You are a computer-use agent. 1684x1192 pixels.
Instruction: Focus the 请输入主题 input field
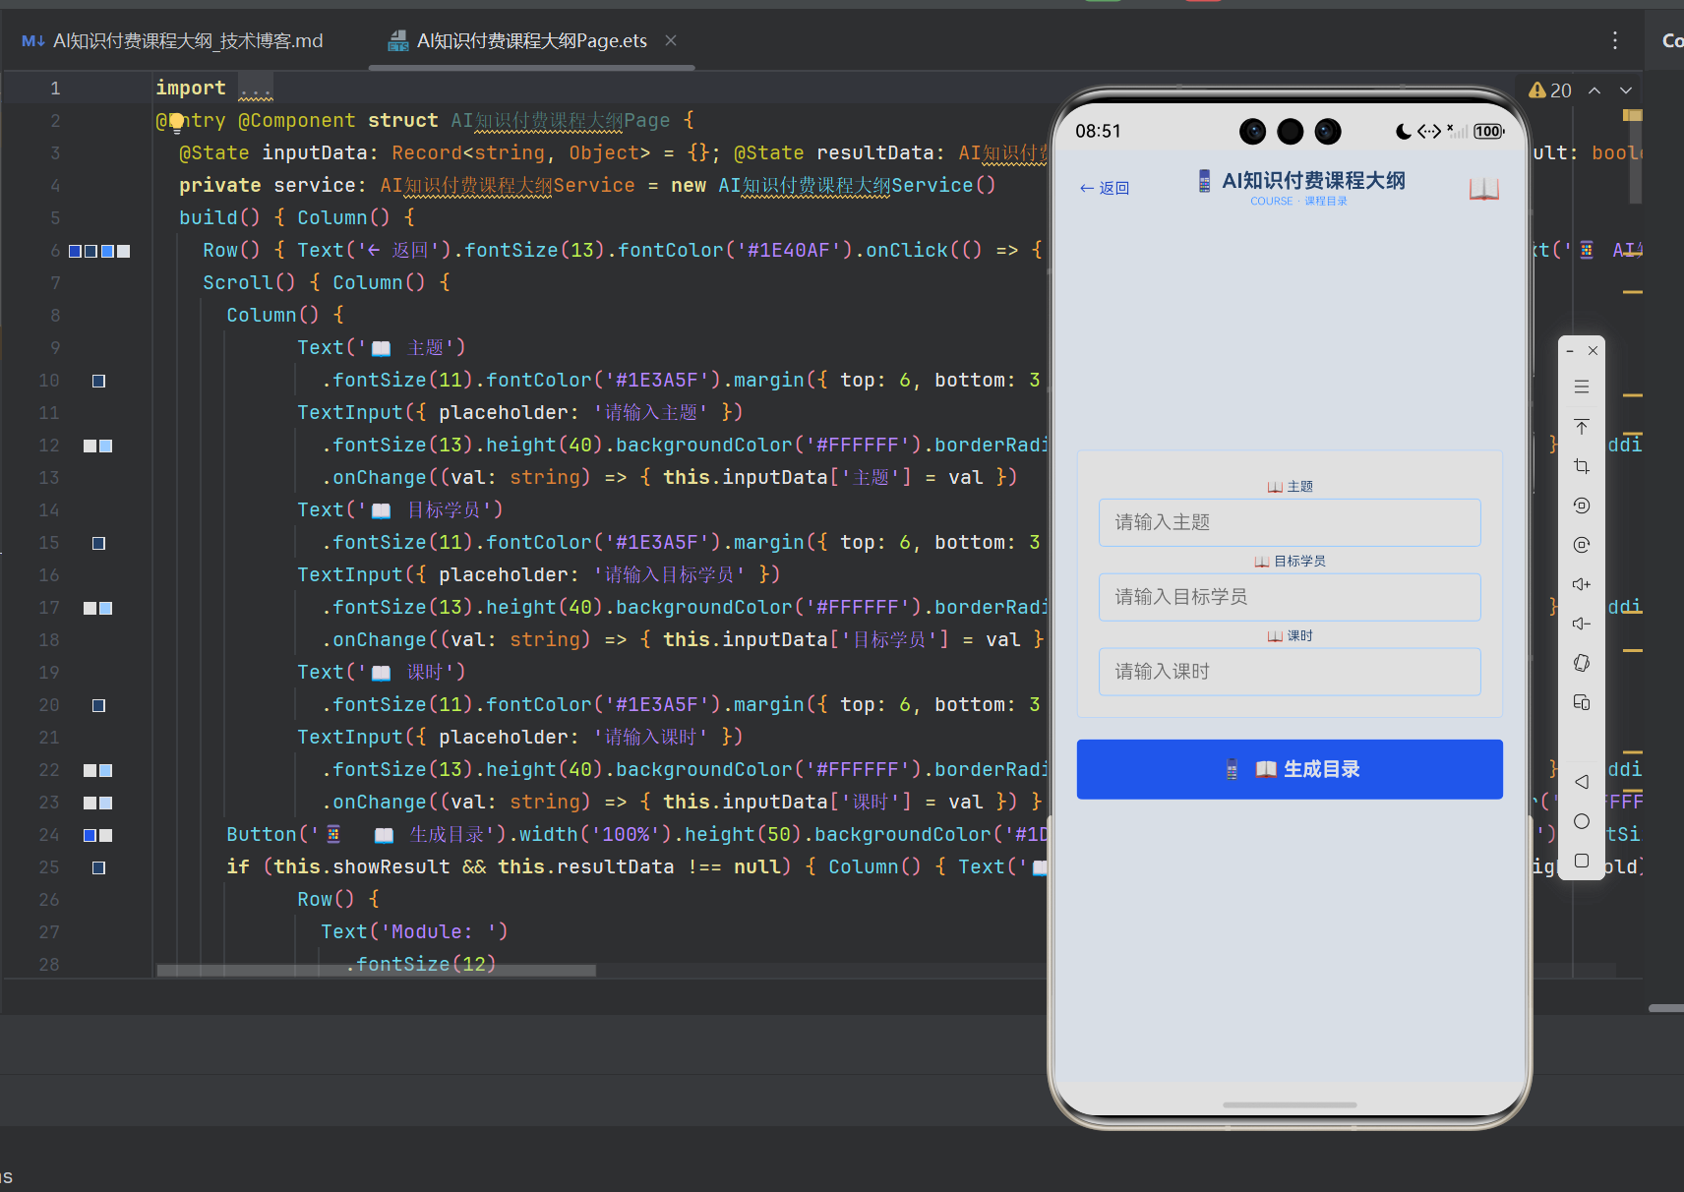tap(1290, 522)
